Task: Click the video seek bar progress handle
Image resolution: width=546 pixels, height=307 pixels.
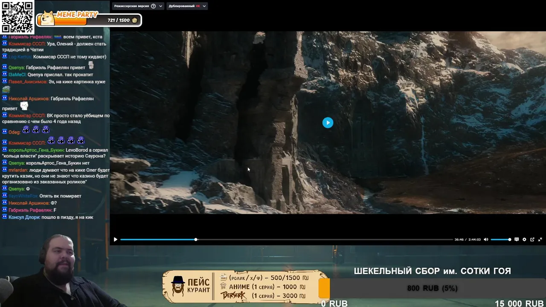Action: (196, 240)
